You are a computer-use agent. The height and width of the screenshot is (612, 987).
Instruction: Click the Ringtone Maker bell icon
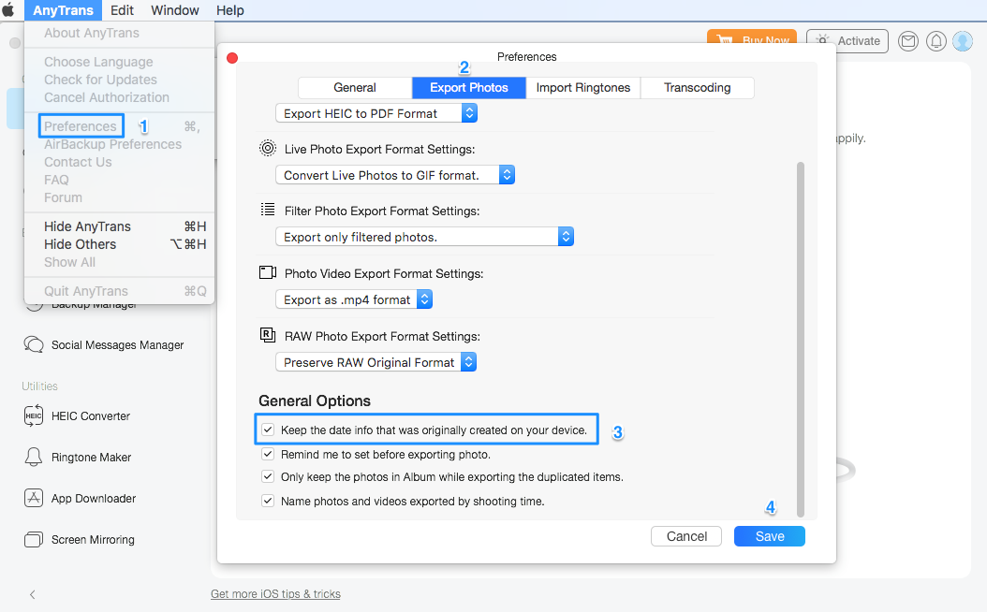pos(34,457)
